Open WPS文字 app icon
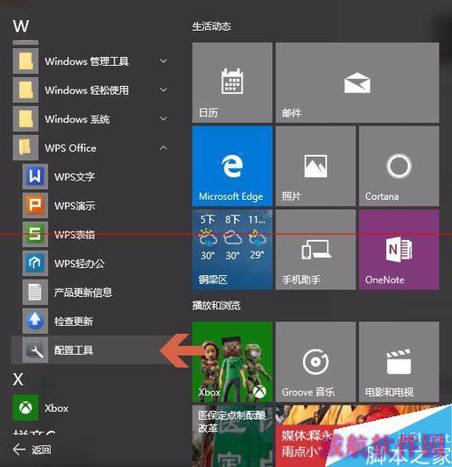This screenshot has width=452, height=467. [35, 176]
